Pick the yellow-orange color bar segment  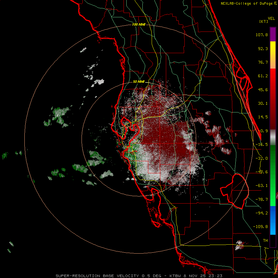(x=273, y=55)
